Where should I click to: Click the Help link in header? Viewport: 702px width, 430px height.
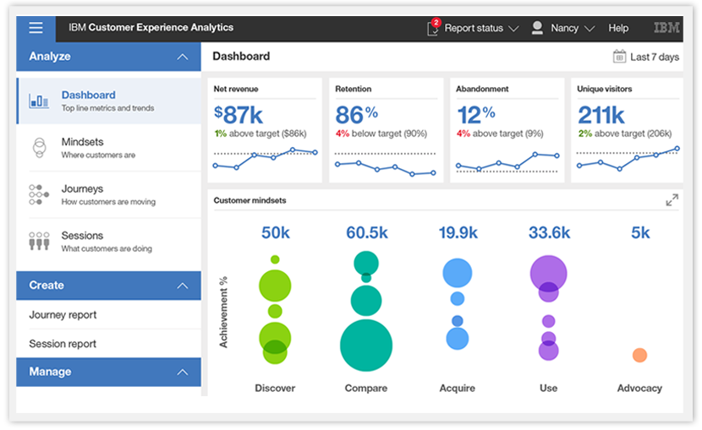(x=618, y=28)
